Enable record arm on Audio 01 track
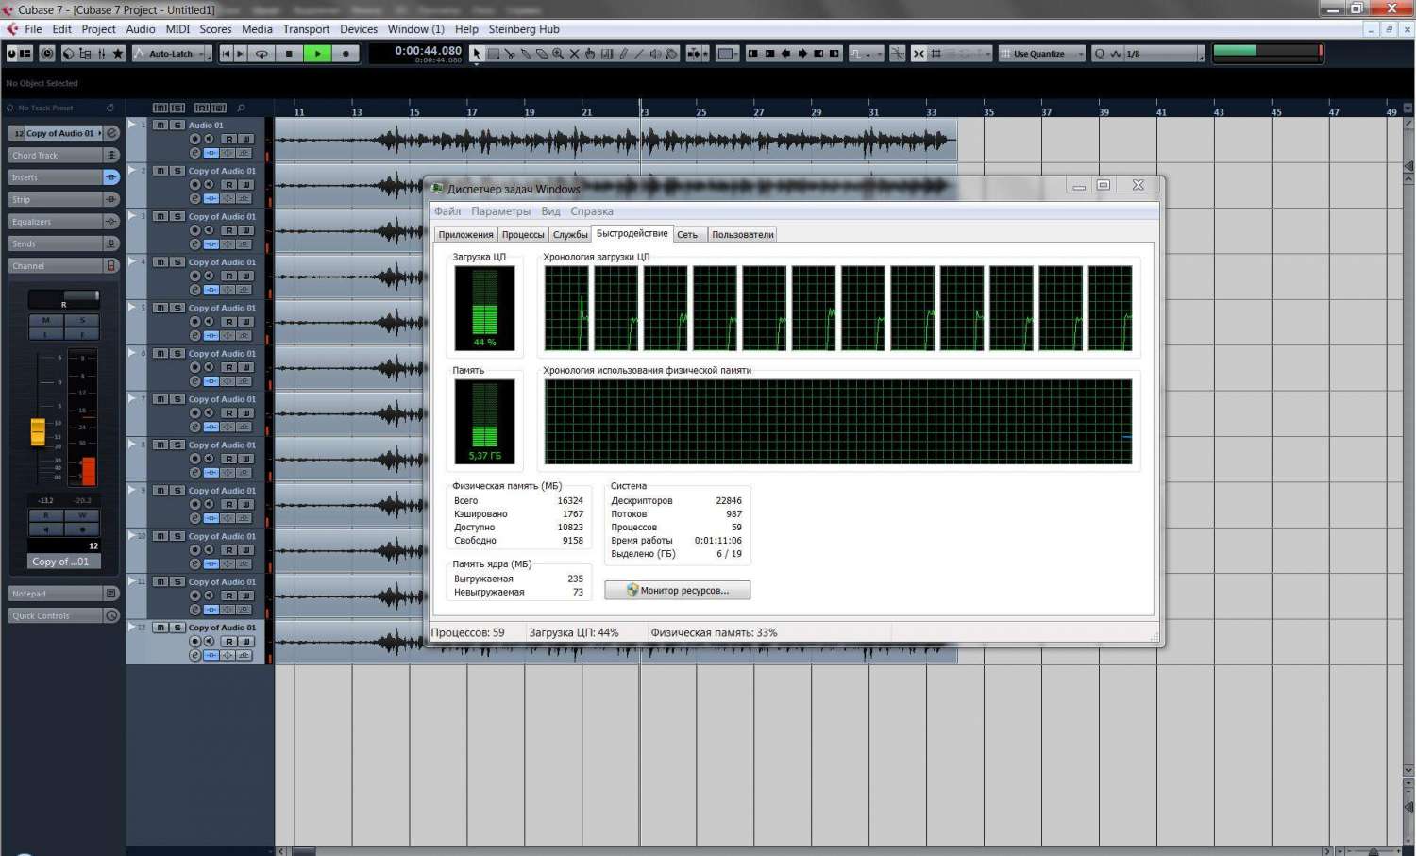The image size is (1416, 856). point(195,139)
